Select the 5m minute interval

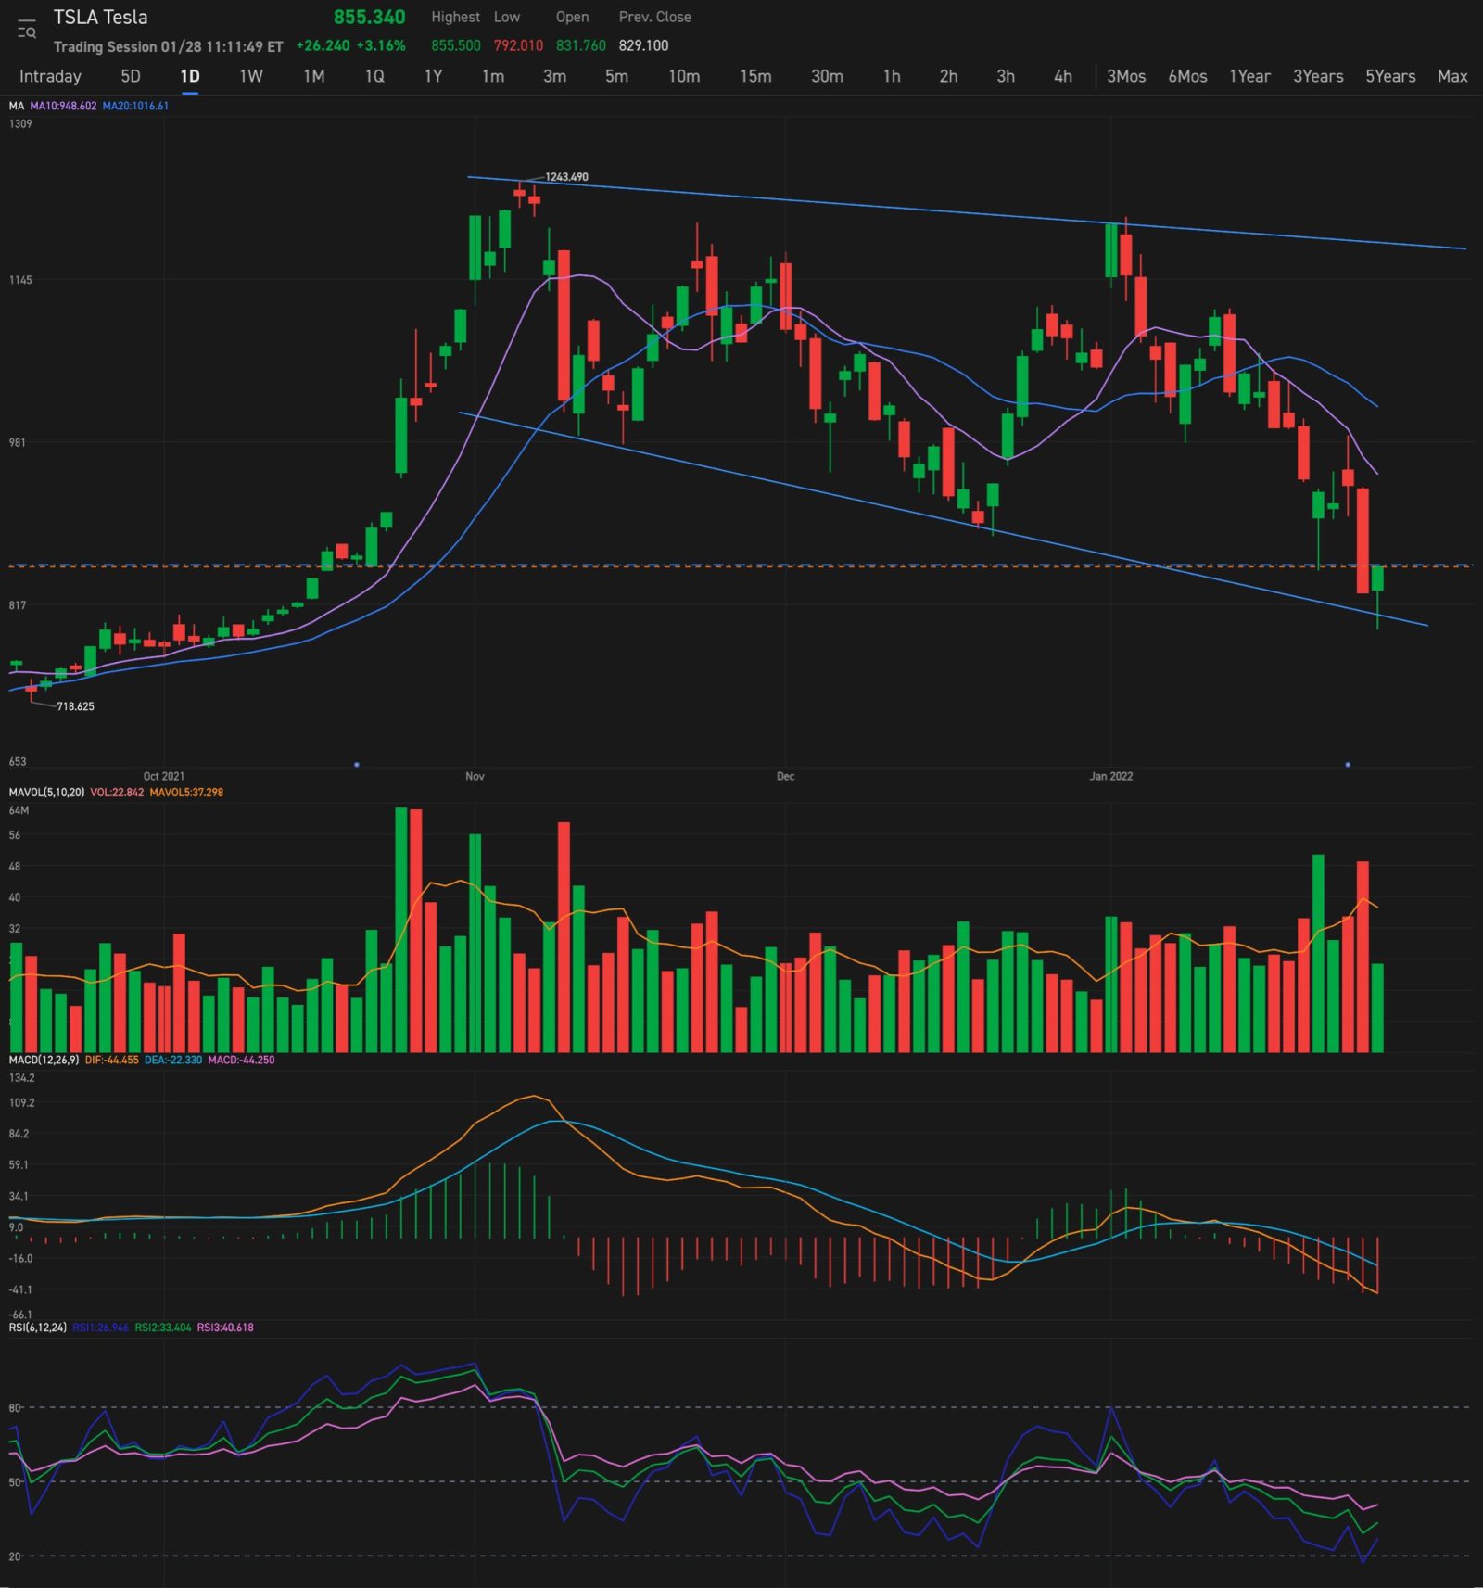[616, 76]
